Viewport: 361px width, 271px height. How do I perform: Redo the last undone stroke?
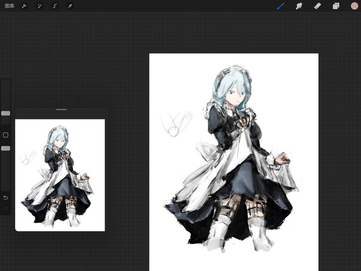tap(6, 209)
